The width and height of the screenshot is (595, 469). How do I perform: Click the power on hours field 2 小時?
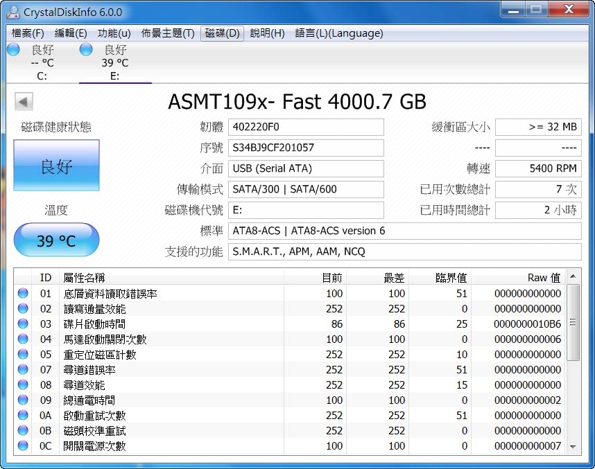[538, 210]
